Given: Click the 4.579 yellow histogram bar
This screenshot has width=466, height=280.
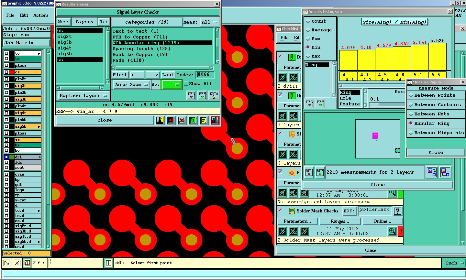Looking at the screenshot, I should pyautogui.click(x=384, y=59).
